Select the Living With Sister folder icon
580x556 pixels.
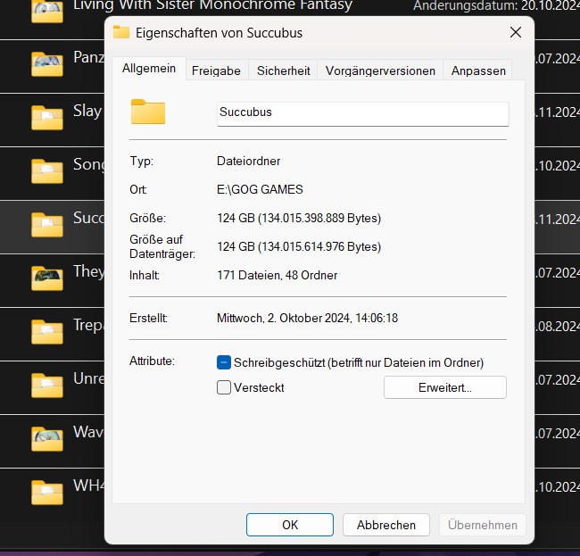(x=47, y=11)
